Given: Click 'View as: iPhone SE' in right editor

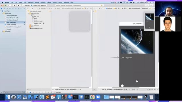Looking at the screenshot, I should tap(114, 90).
